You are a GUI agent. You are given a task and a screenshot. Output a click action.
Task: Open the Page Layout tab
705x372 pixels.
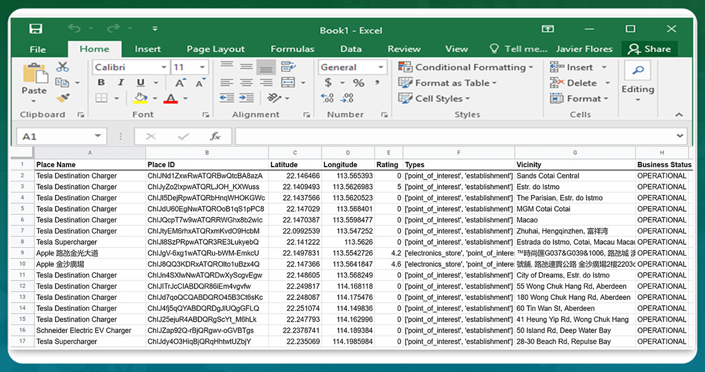pos(215,49)
